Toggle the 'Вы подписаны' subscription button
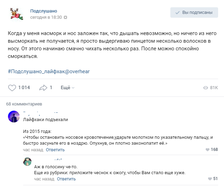The width and height of the screenshot is (224, 187). (x=194, y=13)
